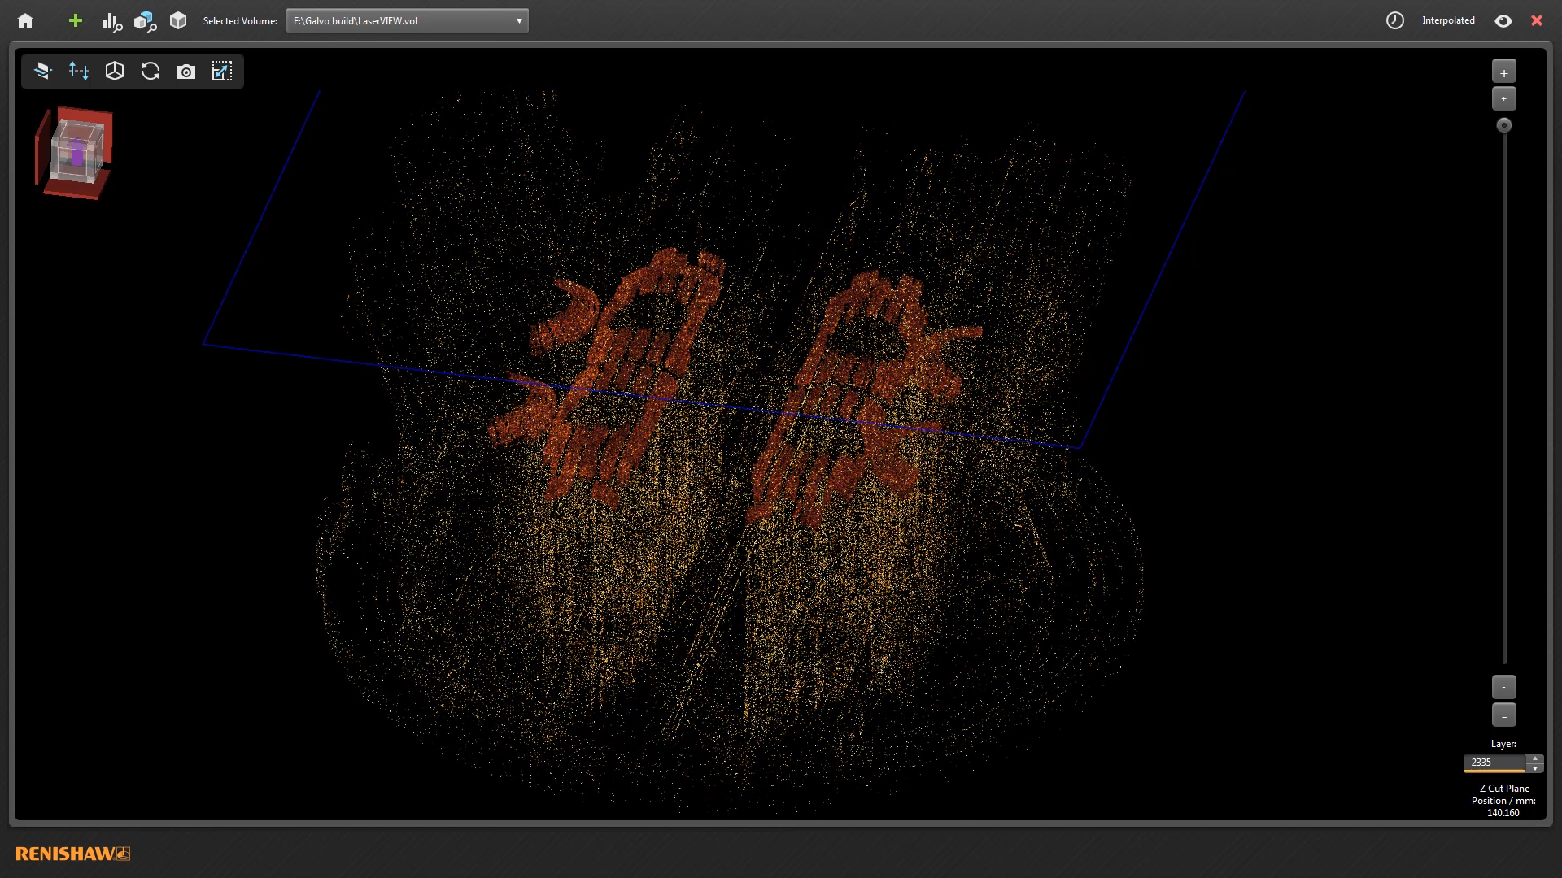The height and width of the screenshot is (878, 1562).
Task: Click the Z cut plane slider handle
Action: (1504, 125)
